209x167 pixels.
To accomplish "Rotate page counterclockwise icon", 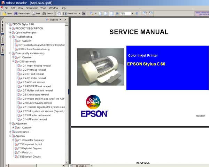I will click(150, 13).
